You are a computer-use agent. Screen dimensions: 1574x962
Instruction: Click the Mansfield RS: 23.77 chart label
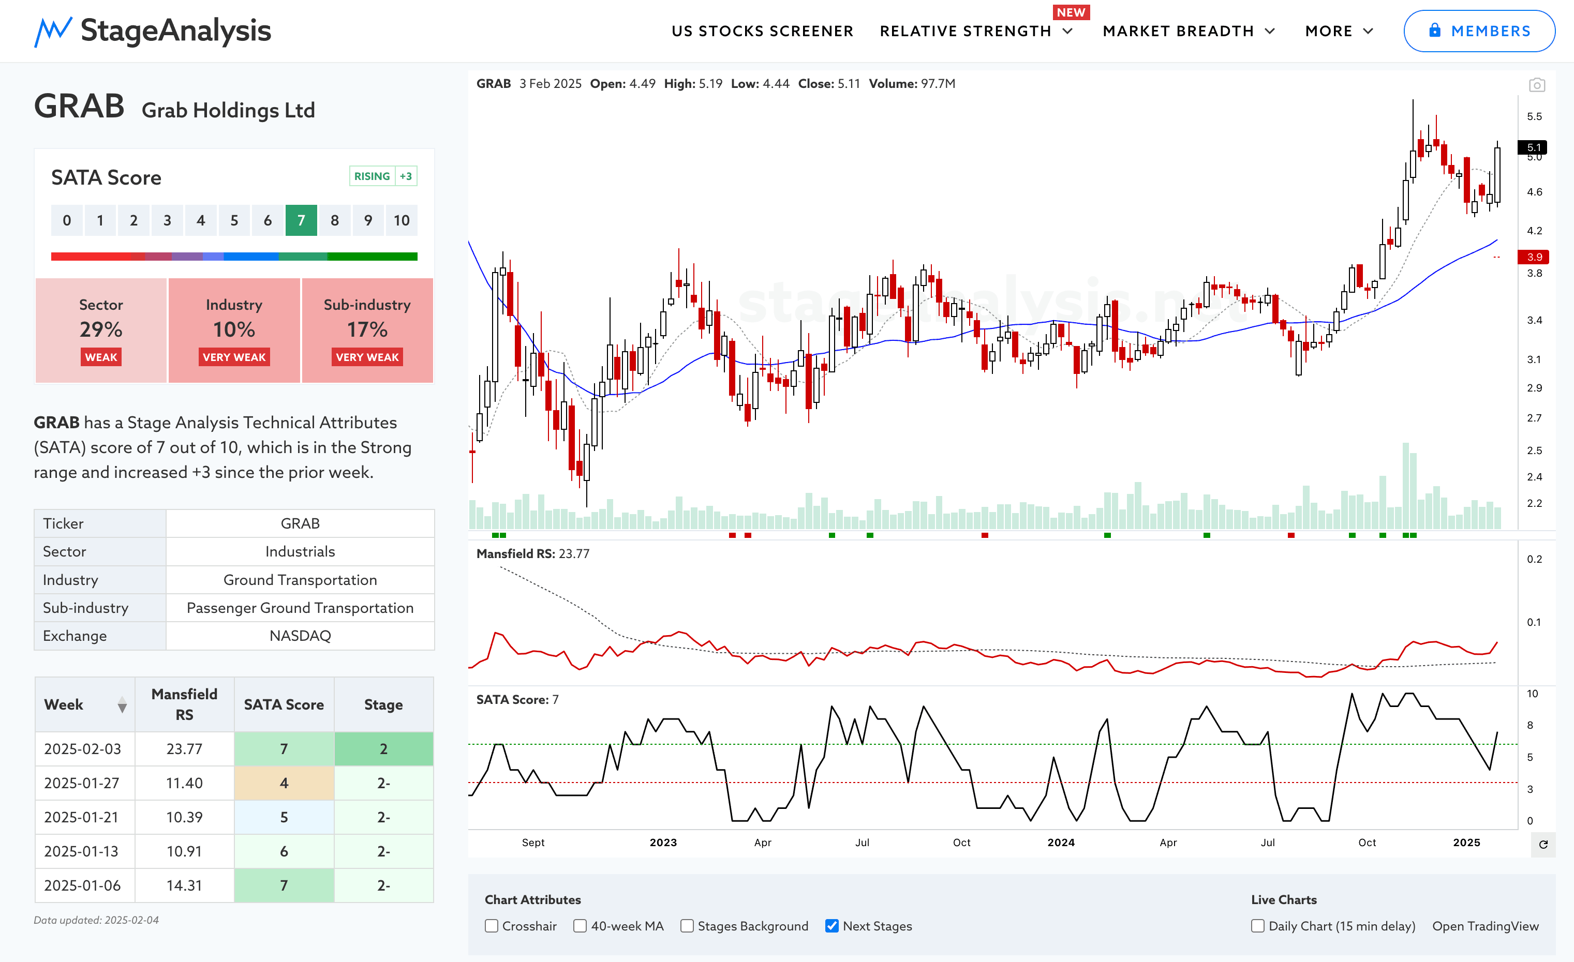tap(533, 553)
